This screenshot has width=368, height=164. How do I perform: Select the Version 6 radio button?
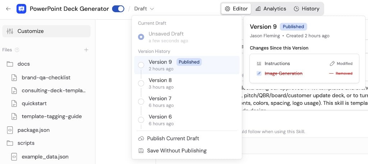click(x=141, y=120)
